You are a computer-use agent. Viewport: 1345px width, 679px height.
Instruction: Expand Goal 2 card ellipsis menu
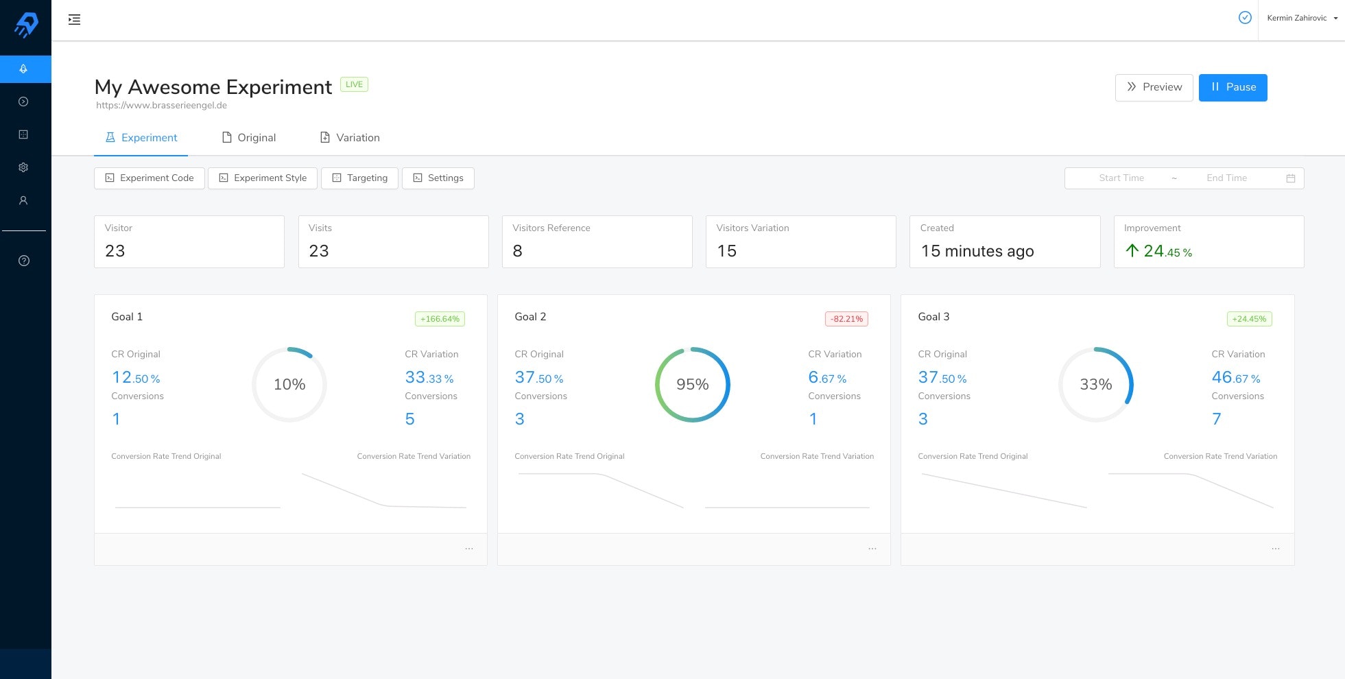point(872,549)
